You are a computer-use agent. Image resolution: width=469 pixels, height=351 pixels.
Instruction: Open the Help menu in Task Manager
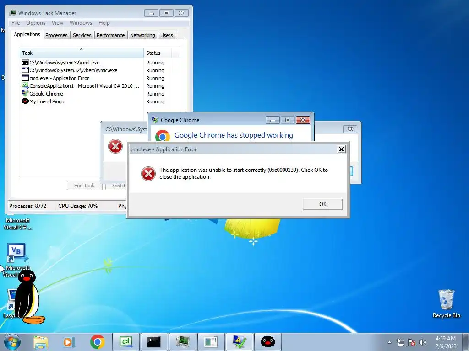(x=104, y=23)
